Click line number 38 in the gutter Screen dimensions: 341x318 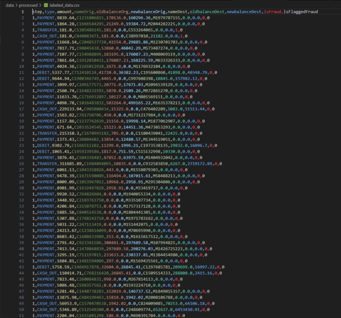click(22, 237)
